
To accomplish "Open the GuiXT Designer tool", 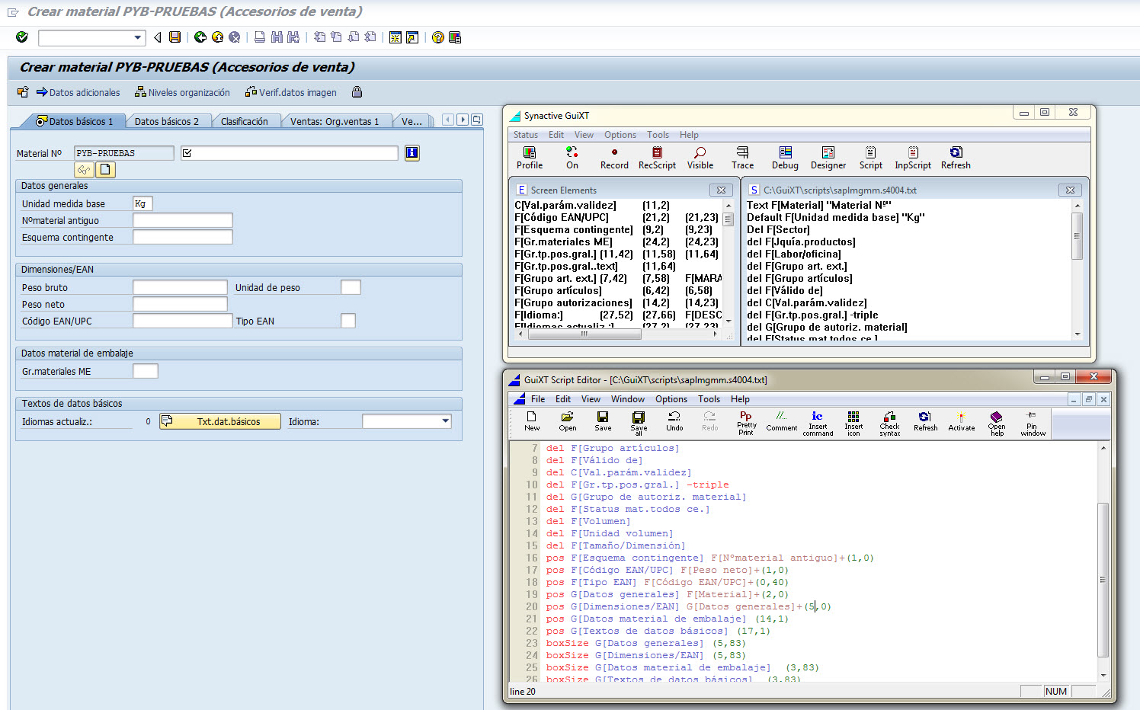I will pos(828,158).
